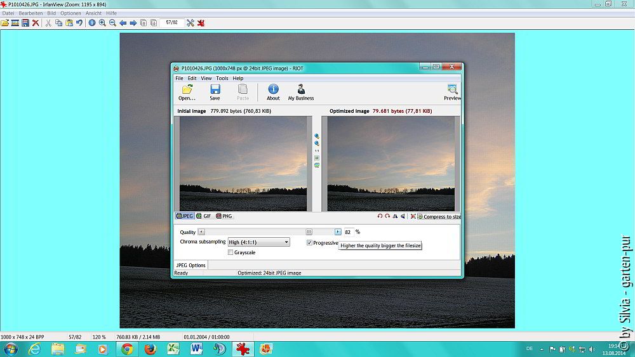Click IranView's zoom in magnifier icon

click(102, 23)
